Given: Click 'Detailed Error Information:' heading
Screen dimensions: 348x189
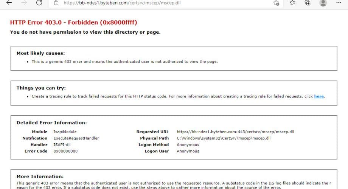Looking at the screenshot, I should pos(52,123).
